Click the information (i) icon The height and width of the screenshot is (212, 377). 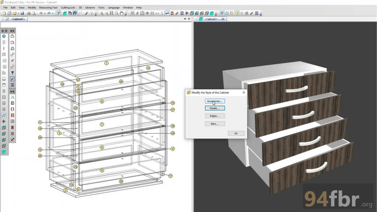click(x=91, y=13)
